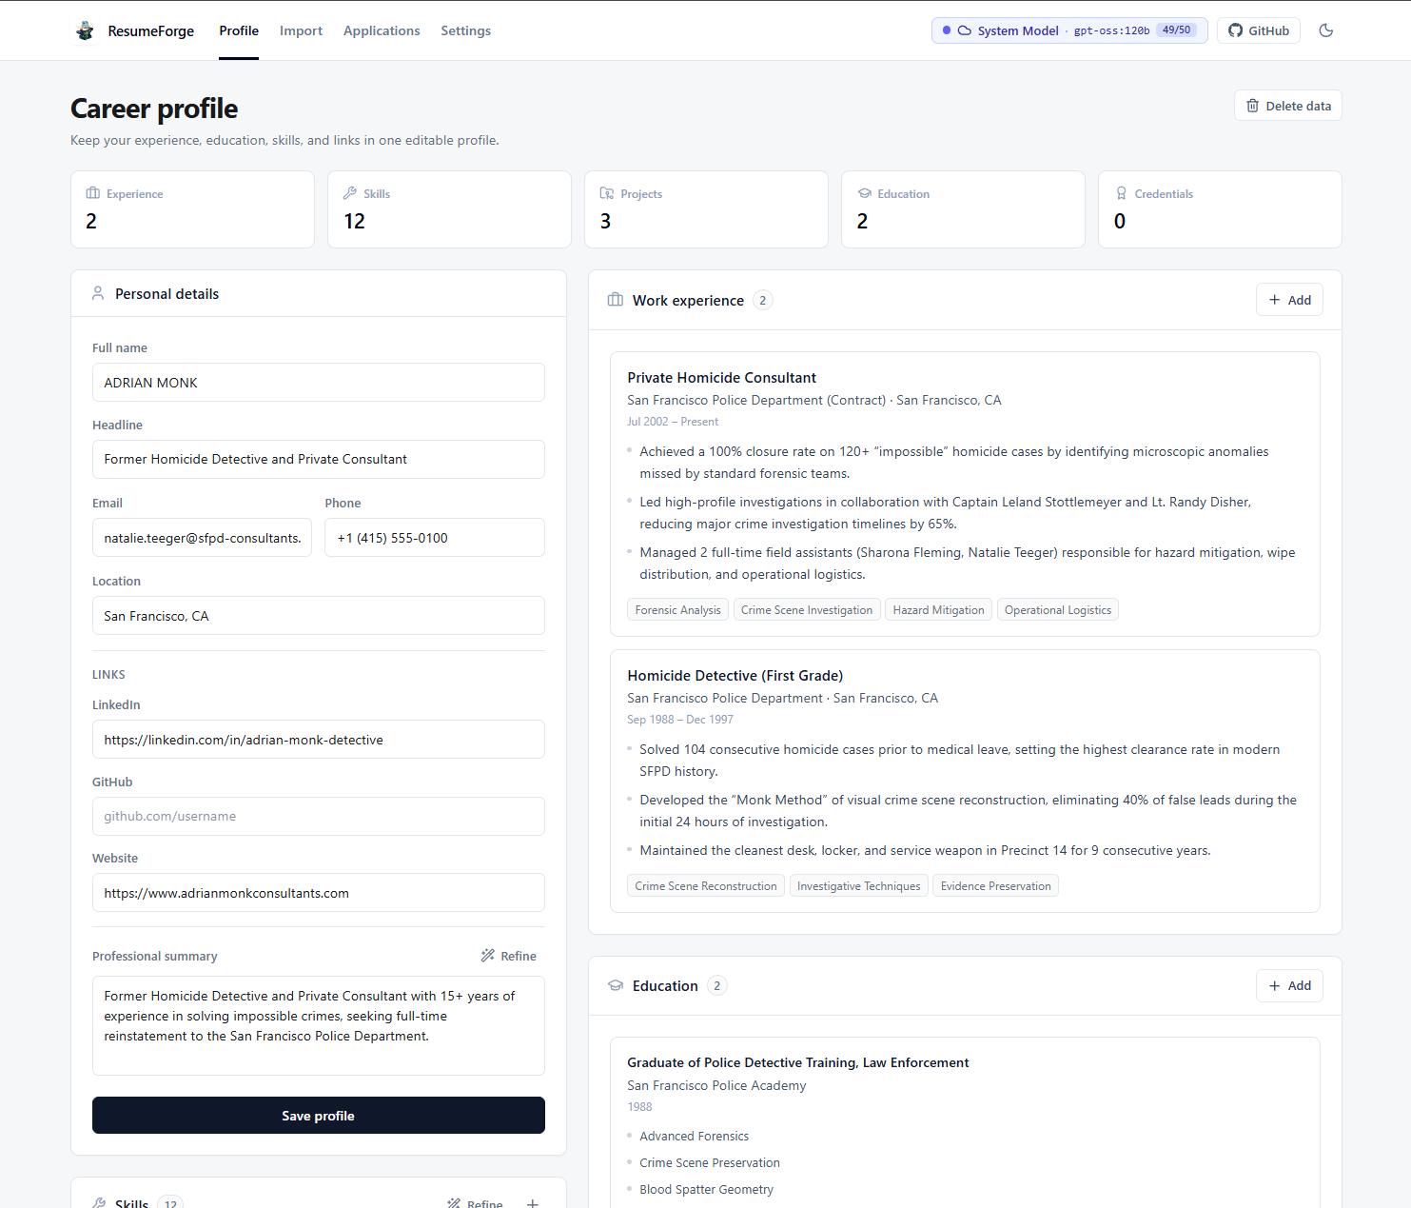The image size is (1411, 1208).
Task: Click the ResumeForge logo icon
Action: (x=85, y=30)
